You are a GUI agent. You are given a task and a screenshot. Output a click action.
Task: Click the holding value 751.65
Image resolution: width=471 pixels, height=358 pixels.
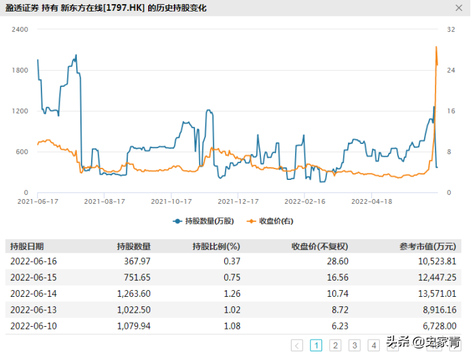click(137, 278)
